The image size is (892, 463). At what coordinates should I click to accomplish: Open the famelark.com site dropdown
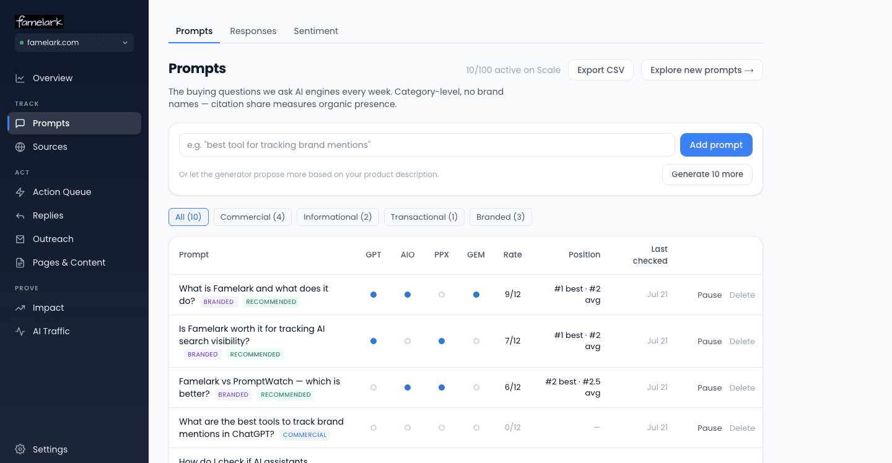74,43
